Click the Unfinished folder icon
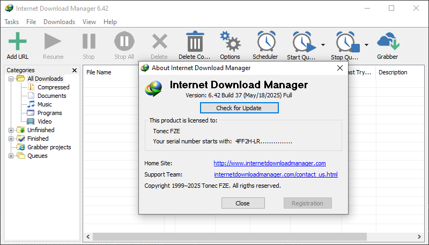429x245 pixels. [21, 129]
